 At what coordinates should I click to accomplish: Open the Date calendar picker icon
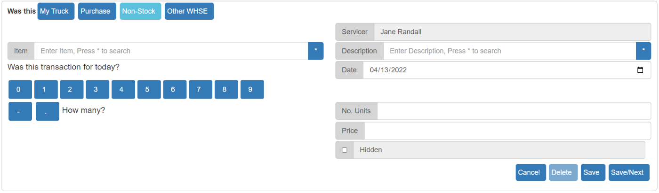(x=640, y=70)
